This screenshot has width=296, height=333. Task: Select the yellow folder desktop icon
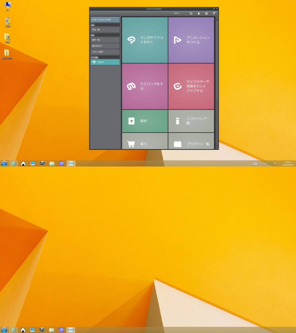tap(7, 54)
